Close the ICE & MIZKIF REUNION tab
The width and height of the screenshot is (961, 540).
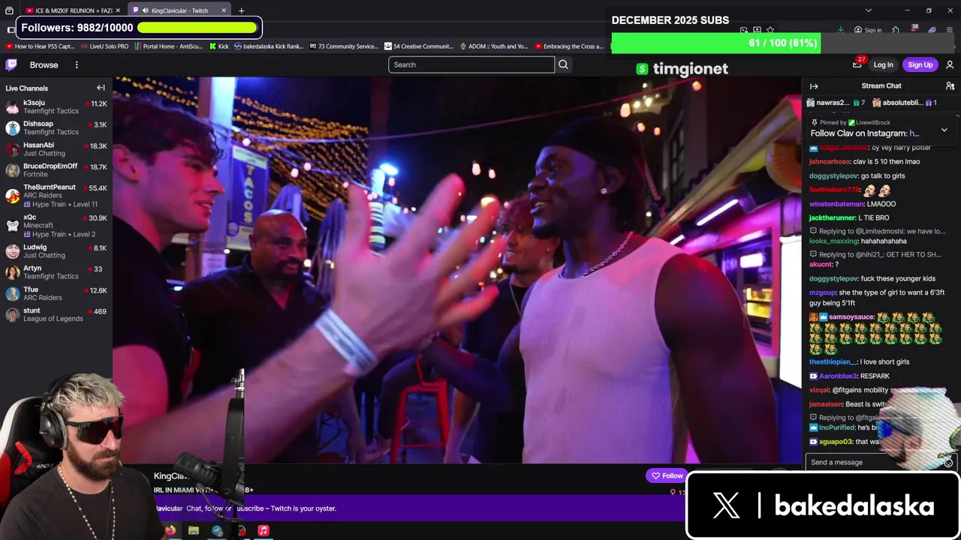click(x=119, y=10)
